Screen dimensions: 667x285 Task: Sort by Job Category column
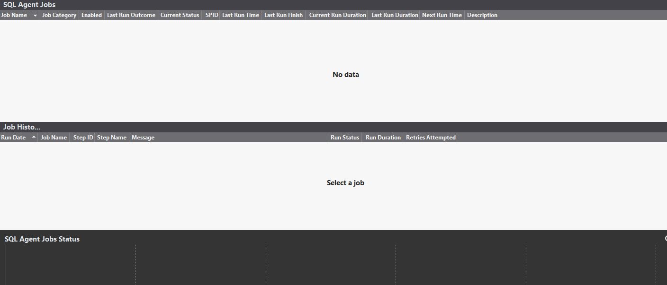click(59, 15)
